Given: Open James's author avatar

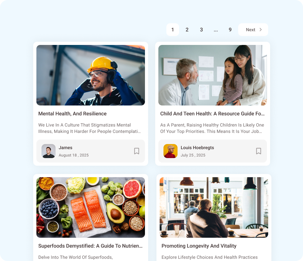Looking at the screenshot, I should [49, 151].
